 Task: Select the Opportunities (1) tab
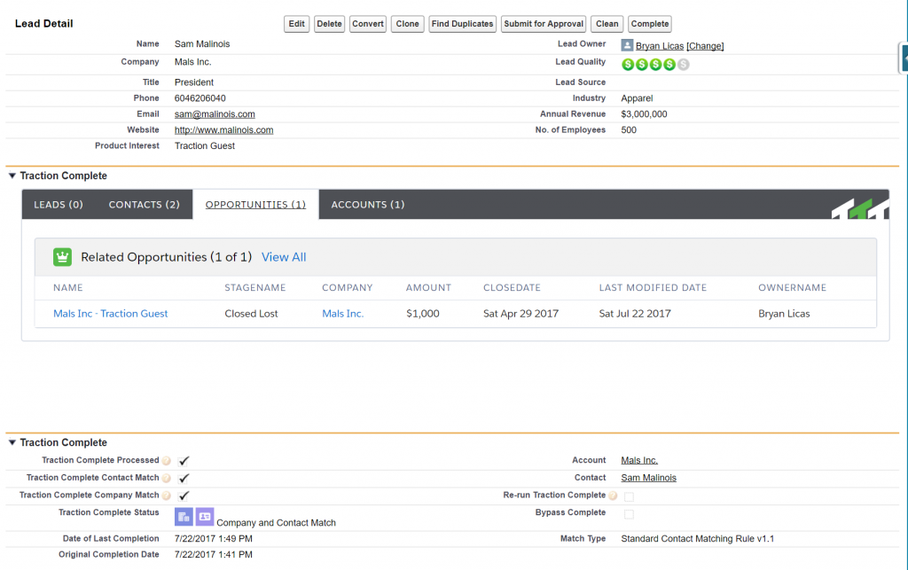(255, 204)
